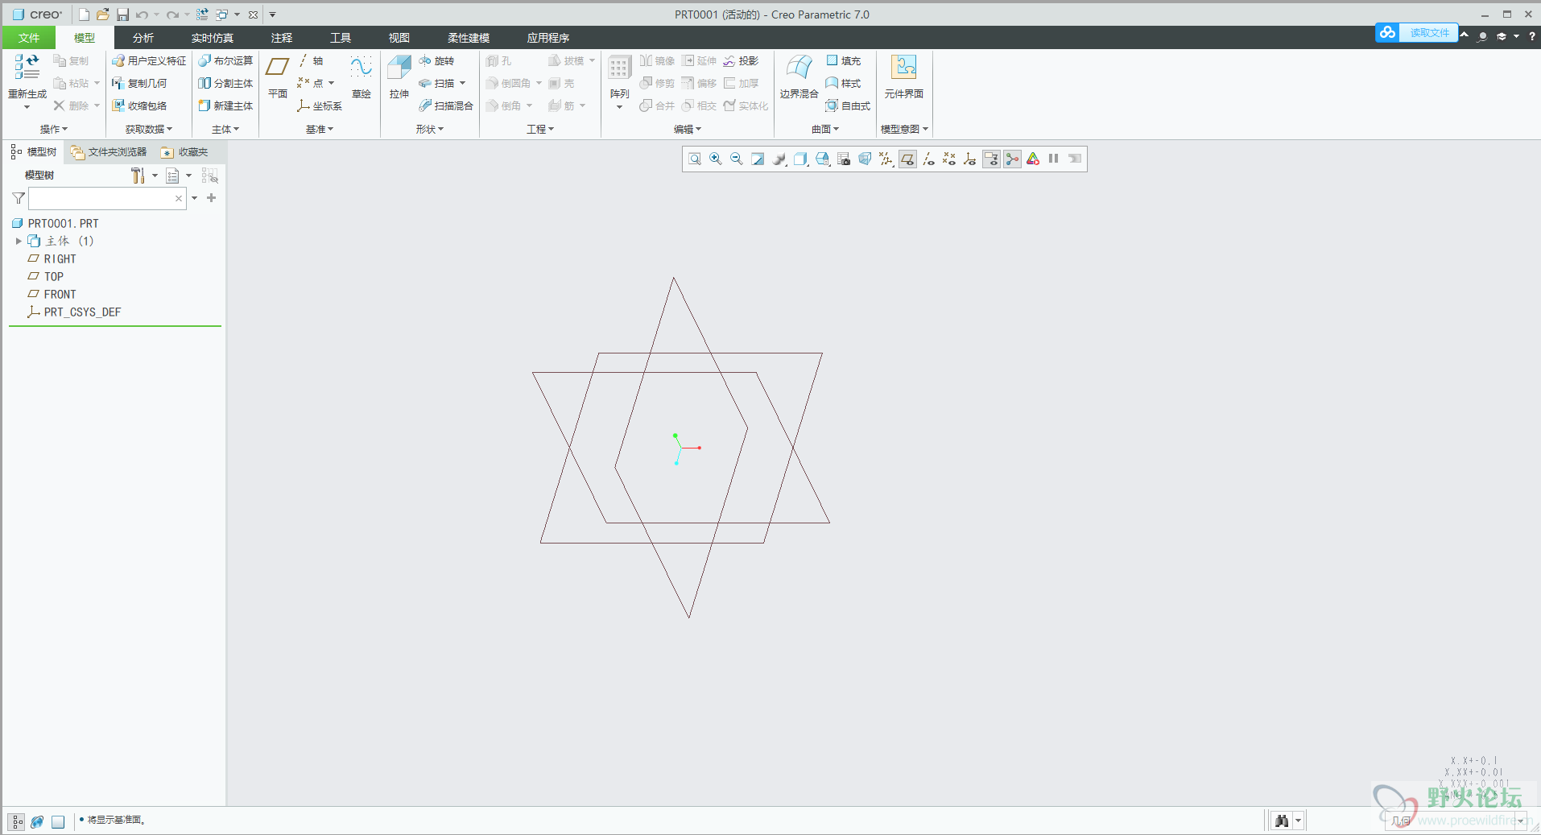The width and height of the screenshot is (1541, 835).
Task: Select the Zoom Out tool
Action: [736, 159]
